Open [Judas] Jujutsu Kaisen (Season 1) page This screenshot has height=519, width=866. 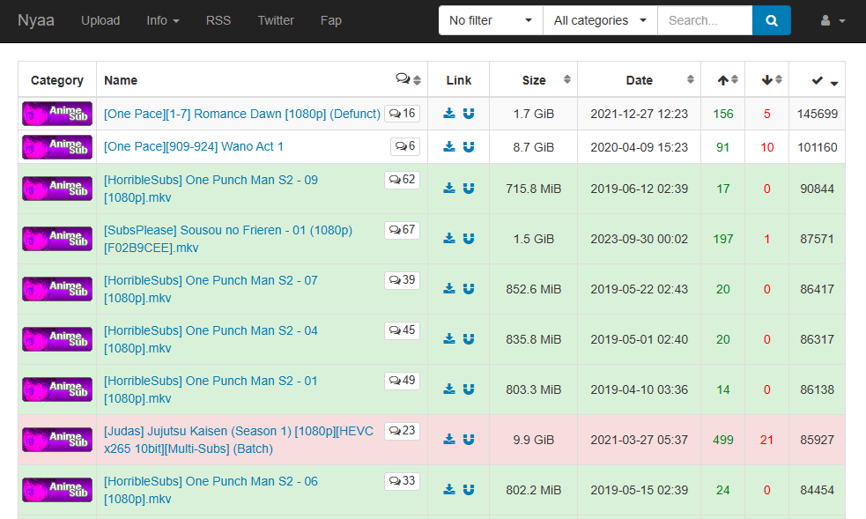click(x=239, y=440)
